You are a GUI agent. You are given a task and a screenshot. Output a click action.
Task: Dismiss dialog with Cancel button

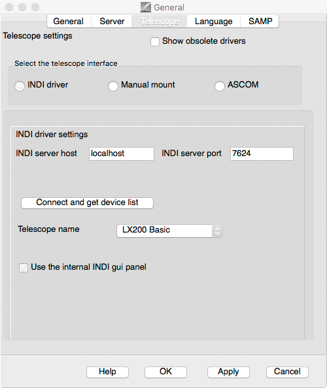click(x=287, y=372)
